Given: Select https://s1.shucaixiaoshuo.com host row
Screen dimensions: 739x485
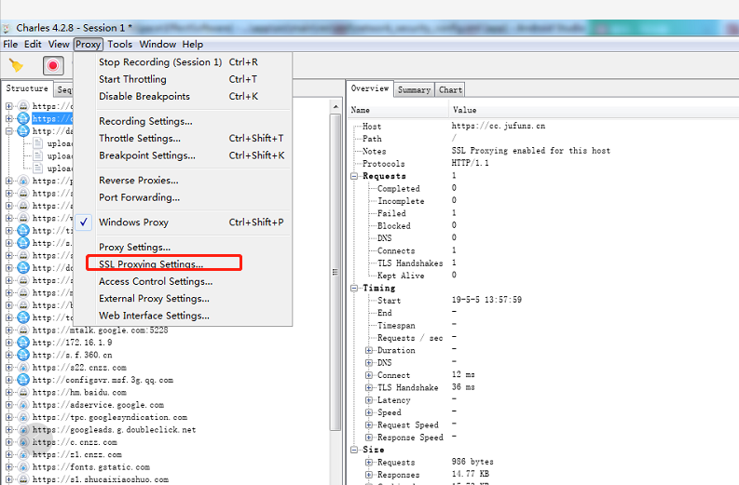Looking at the screenshot, I should (100, 479).
